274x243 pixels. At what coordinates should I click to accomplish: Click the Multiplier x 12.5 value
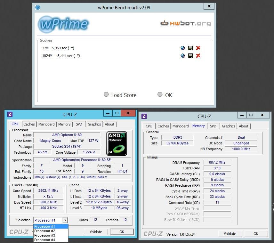coord(48,196)
